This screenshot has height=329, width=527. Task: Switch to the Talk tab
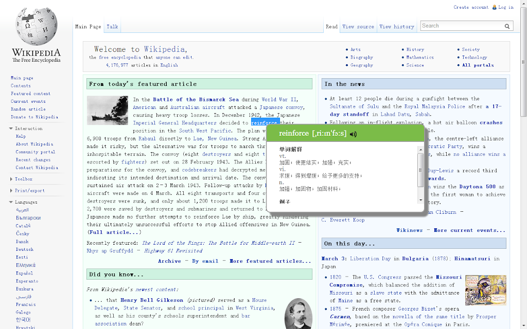pyautogui.click(x=112, y=27)
